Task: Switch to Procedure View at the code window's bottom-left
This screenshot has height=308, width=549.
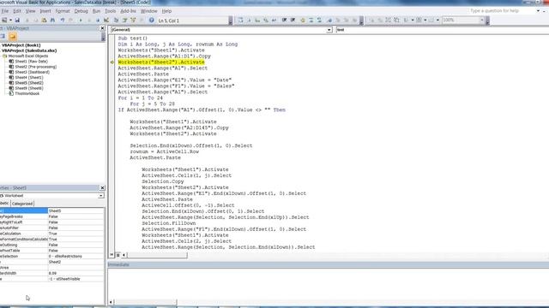Action: coord(112,255)
